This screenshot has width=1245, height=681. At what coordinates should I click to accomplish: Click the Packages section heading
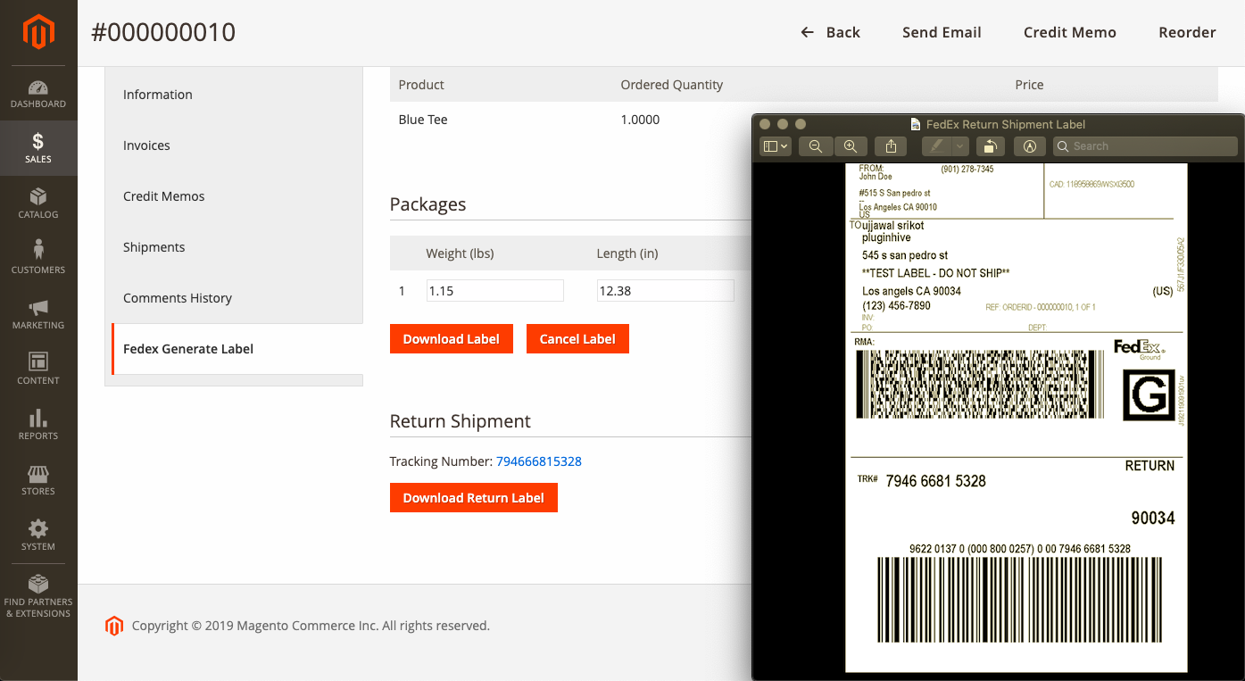(x=427, y=204)
